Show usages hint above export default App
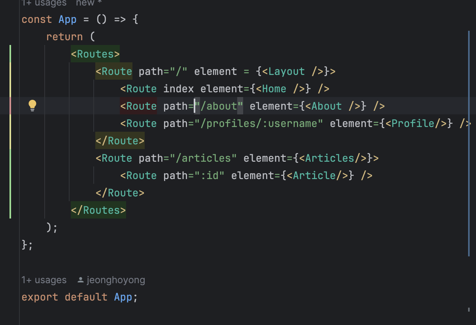Image resolution: width=476 pixels, height=325 pixels. point(44,280)
